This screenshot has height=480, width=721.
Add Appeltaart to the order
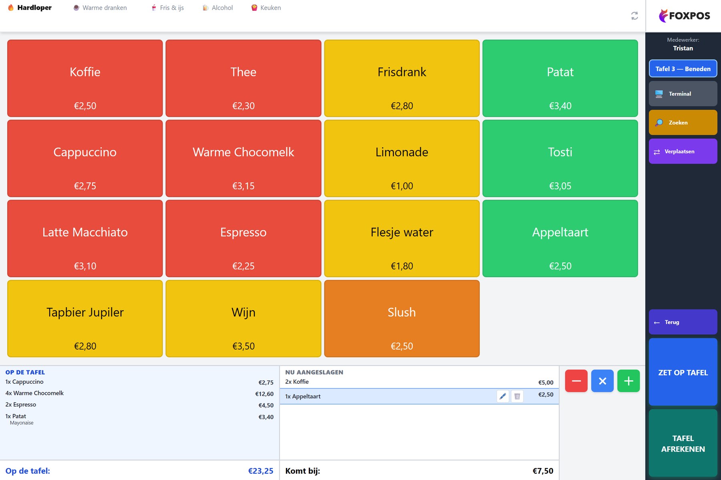pos(560,238)
